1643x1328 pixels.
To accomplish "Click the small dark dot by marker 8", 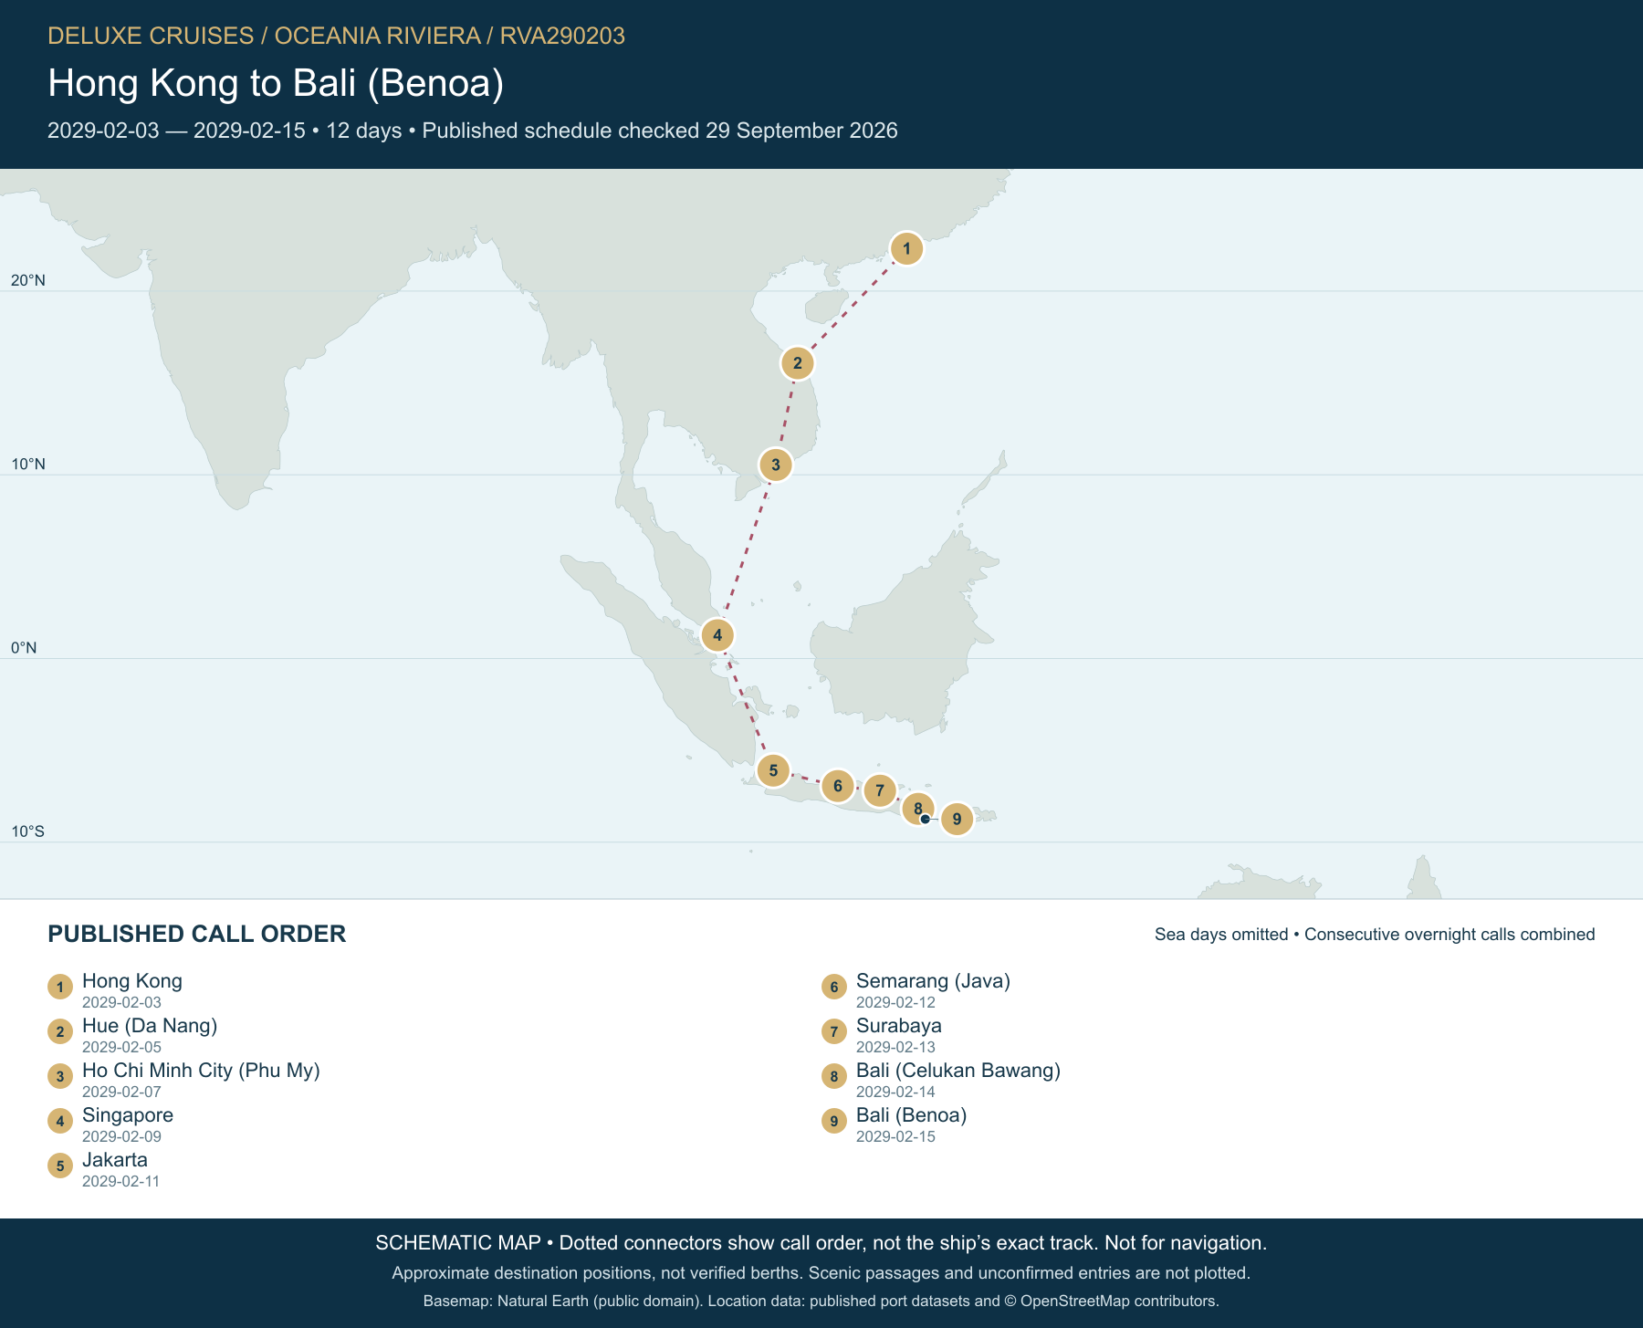I will coord(926,819).
